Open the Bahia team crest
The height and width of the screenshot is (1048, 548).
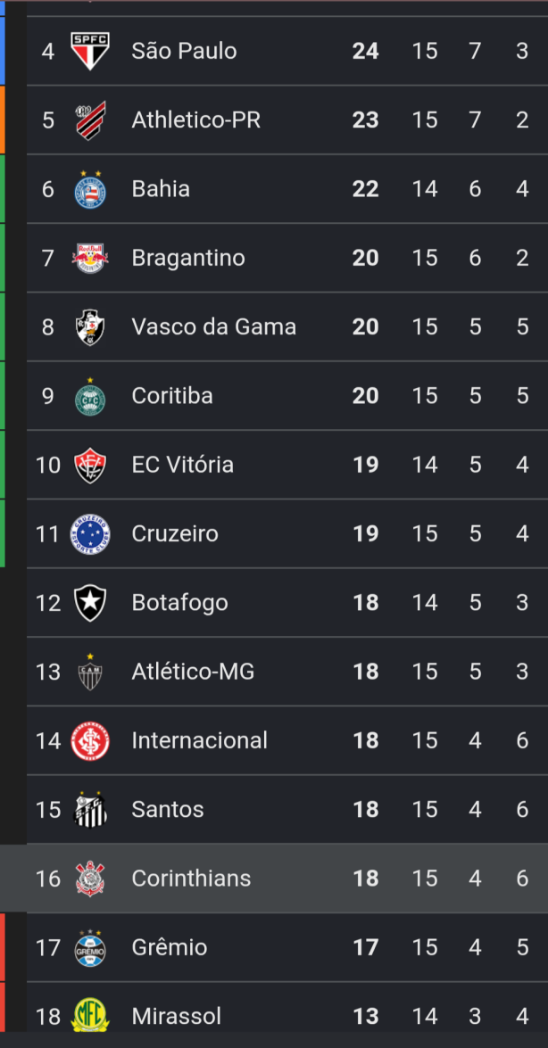click(90, 189)
